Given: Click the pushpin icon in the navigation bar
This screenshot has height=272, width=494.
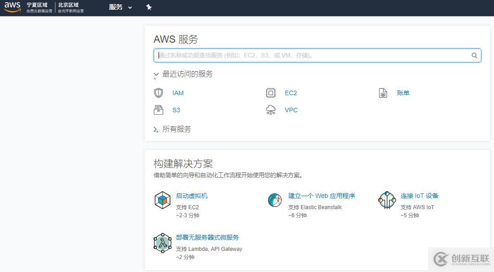Looking at the screenshot, I should tap(149, 7).
